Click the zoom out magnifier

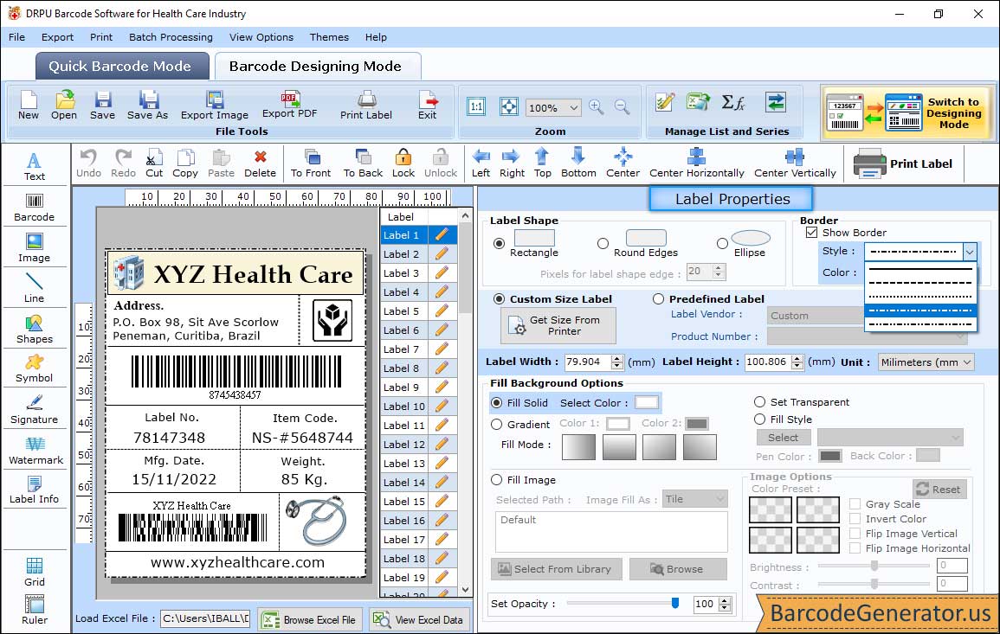coord(622,107)
